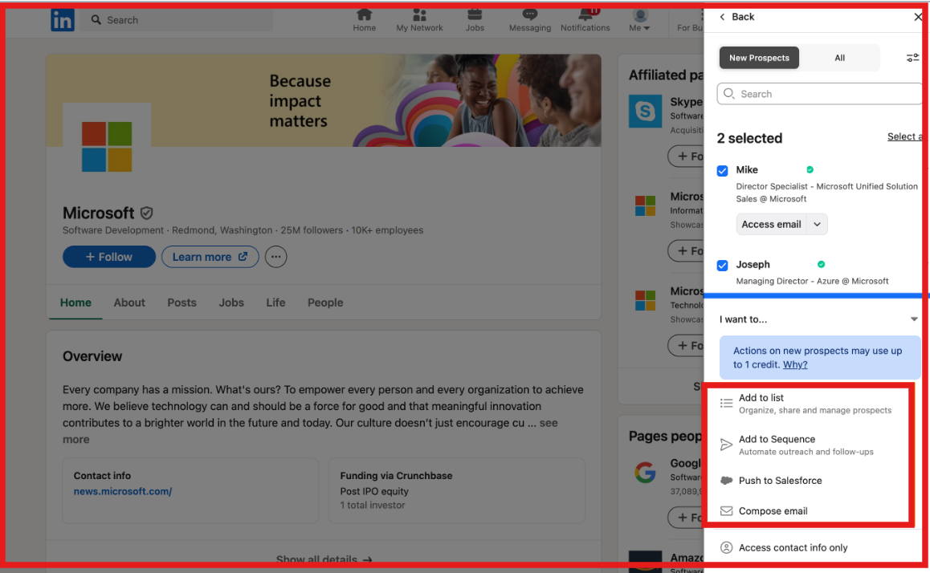Open the People tab
930x573 pixels.
pos(324,303)
